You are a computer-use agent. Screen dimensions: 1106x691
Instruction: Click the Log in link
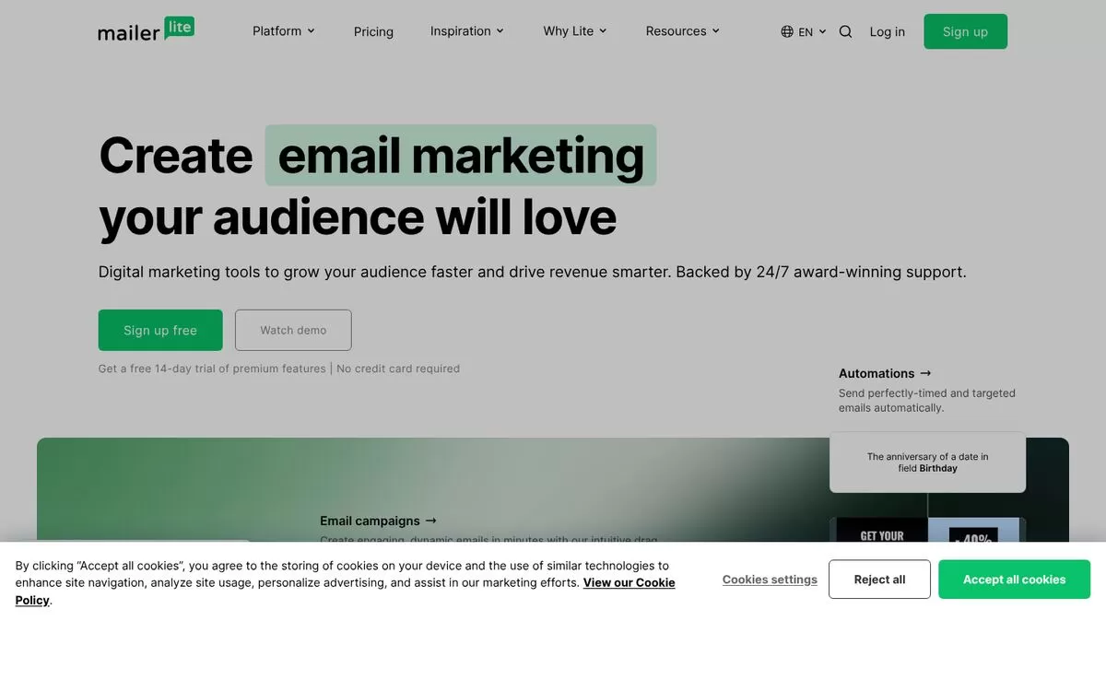(x=888, y=31)
